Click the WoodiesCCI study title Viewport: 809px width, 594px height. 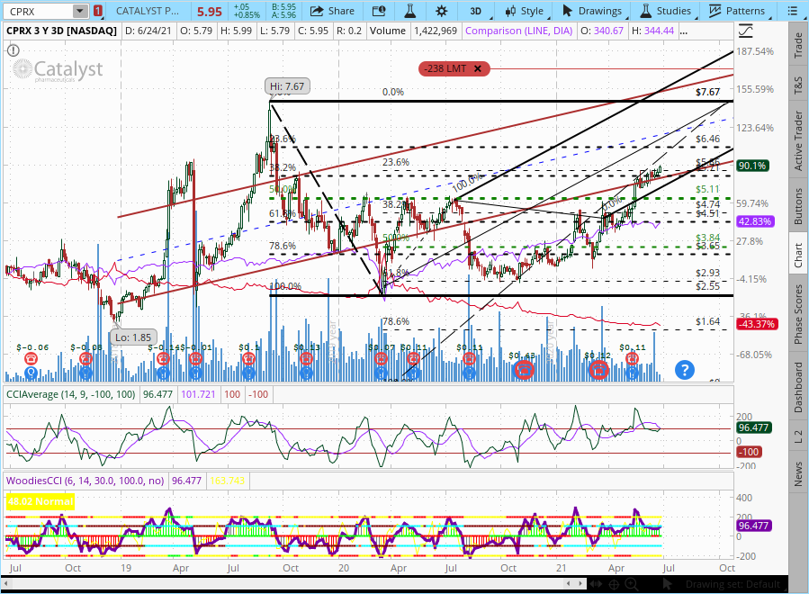(85, 481)
